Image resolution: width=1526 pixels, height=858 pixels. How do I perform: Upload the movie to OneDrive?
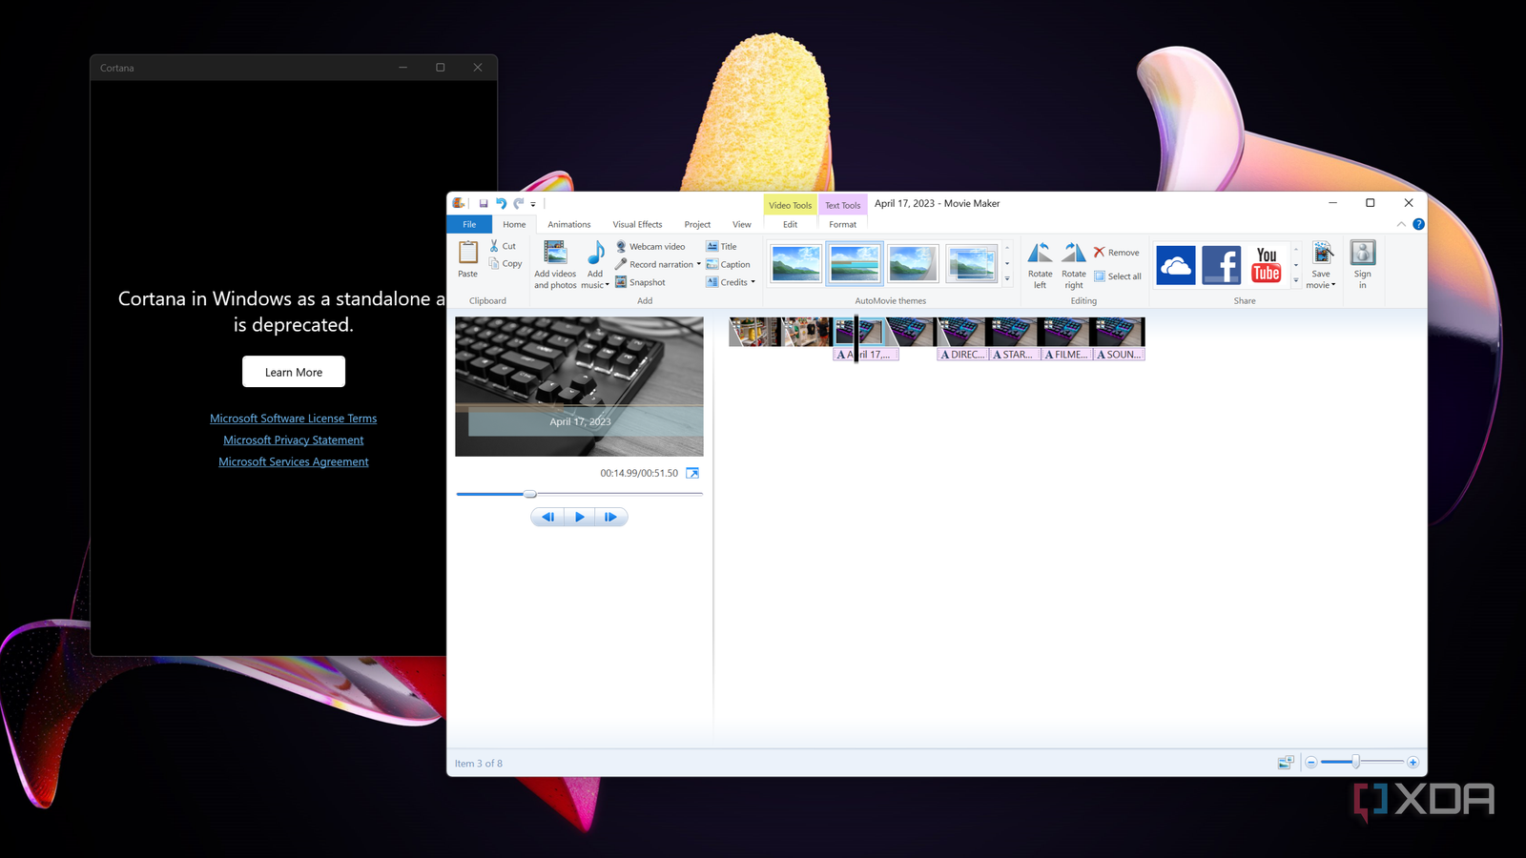pyautogui.click(x=1175, y=264)
